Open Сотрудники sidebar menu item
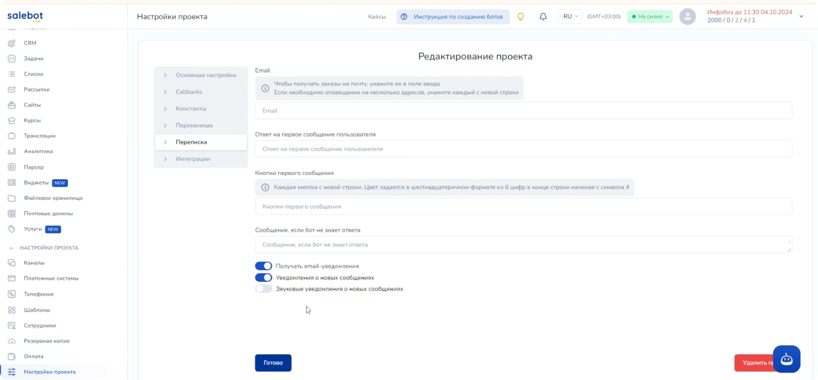 coord(40,325)
